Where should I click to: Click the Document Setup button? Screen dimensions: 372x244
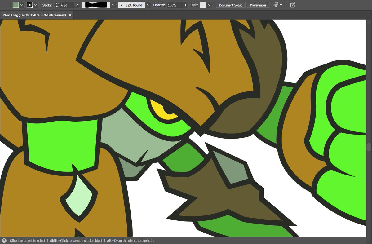[231, 5]
